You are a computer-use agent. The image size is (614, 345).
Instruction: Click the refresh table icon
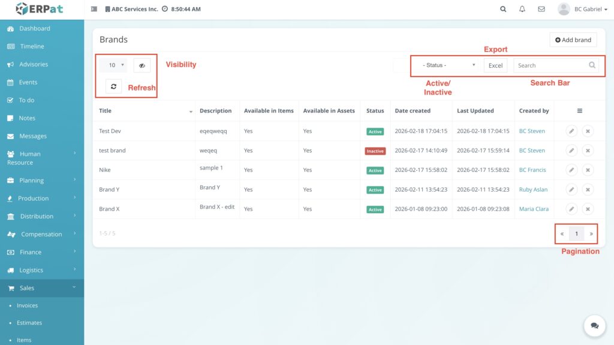pyautogui.click(x=113, y=86)
